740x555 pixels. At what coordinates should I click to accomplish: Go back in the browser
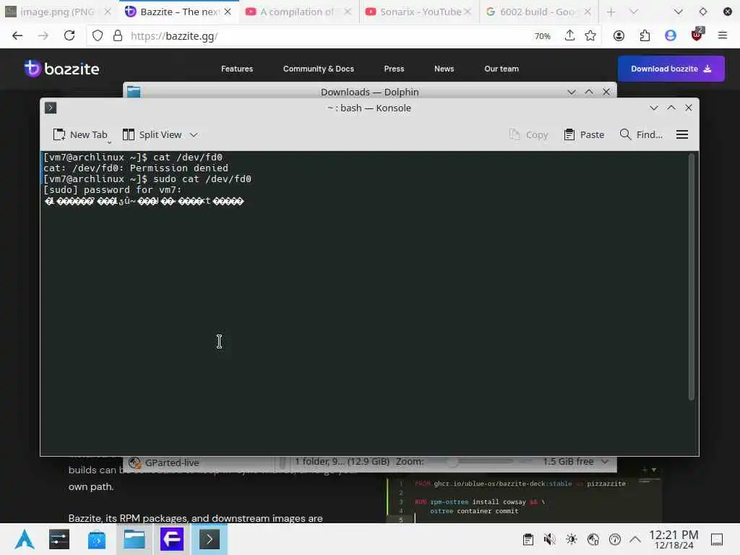[17, 36]
